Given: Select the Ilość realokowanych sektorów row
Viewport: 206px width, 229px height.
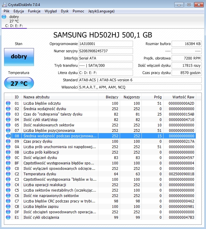Looking at the screenshot, I should click(100, 125).
